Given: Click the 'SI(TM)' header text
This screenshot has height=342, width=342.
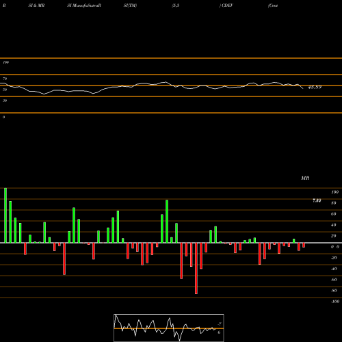Looking at the screenshot, I should click(x=130, y=5).
